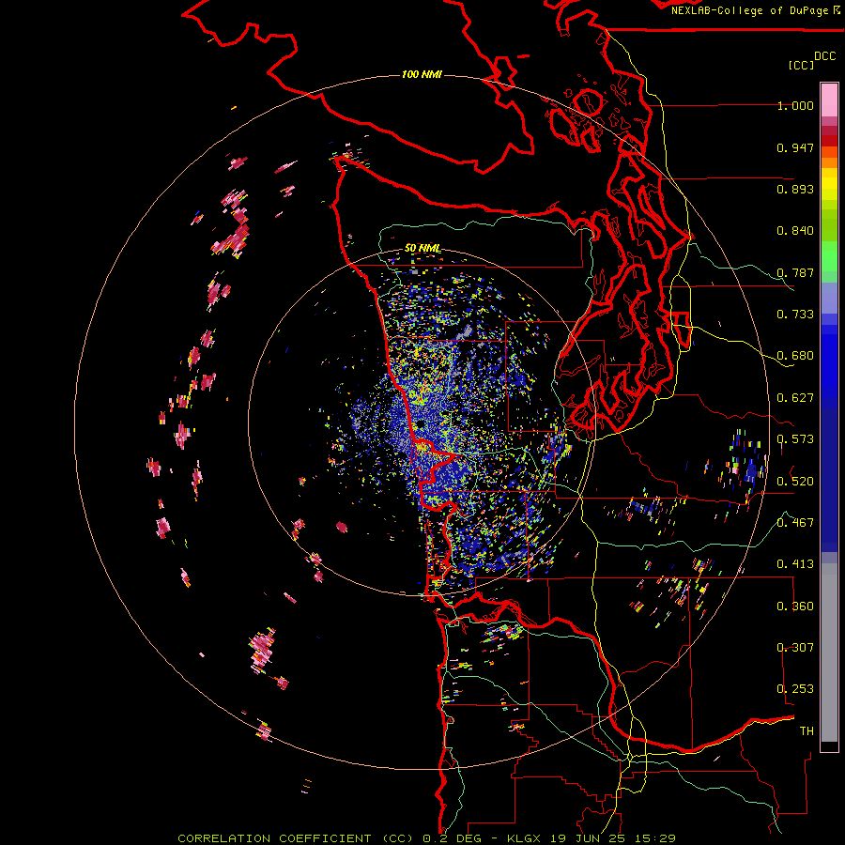
Task: Click the 0.413 legend value
Action: pyautogui.click(x=795, y=564)
